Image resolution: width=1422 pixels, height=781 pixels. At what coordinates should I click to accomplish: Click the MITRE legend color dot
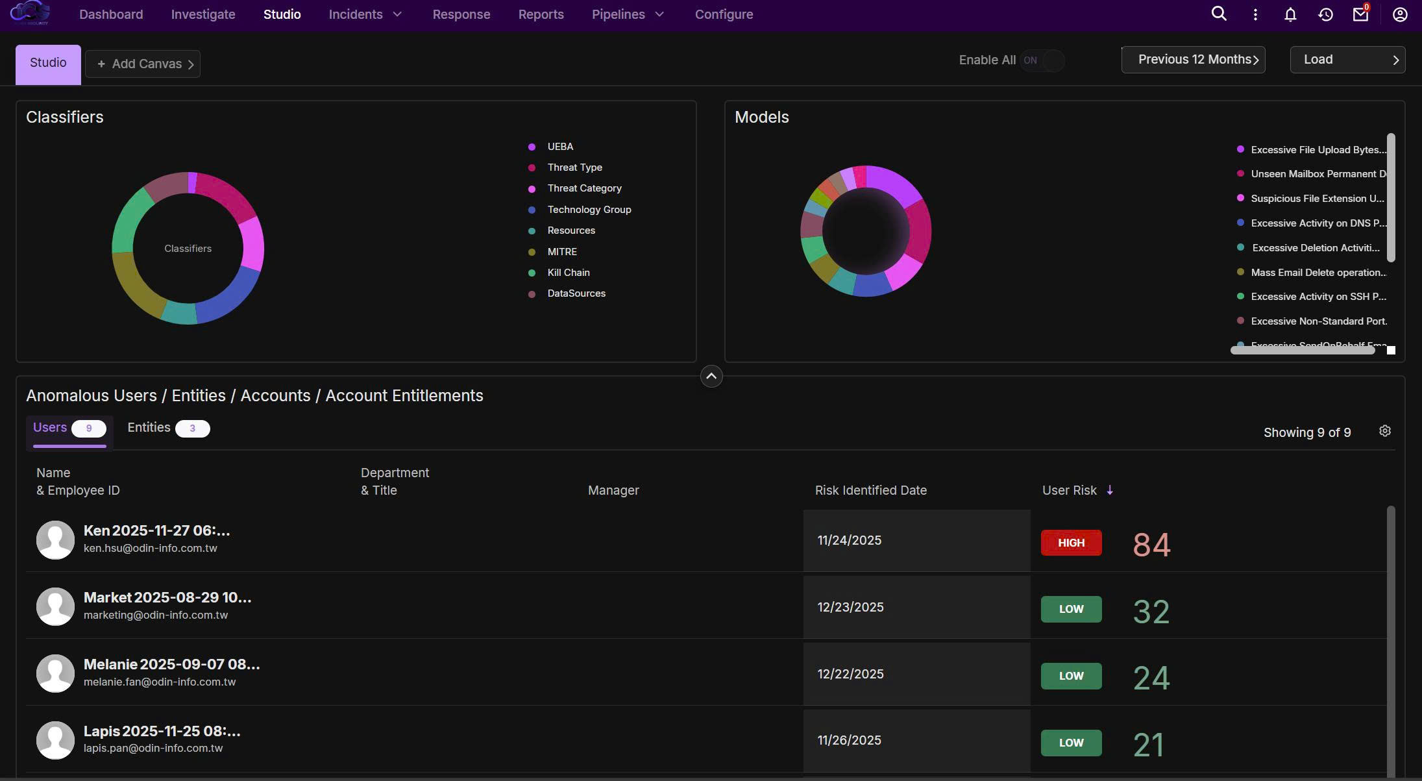tap(532, 252)
